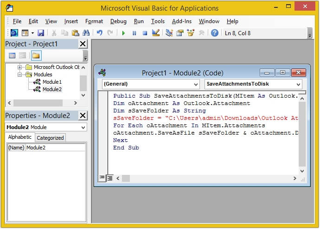Image resolution: width=320 pixels, height=229 pixels.
Task: Open the Properties Window toolbar icon
Action: pyautogui.click(x=180, y=33)
